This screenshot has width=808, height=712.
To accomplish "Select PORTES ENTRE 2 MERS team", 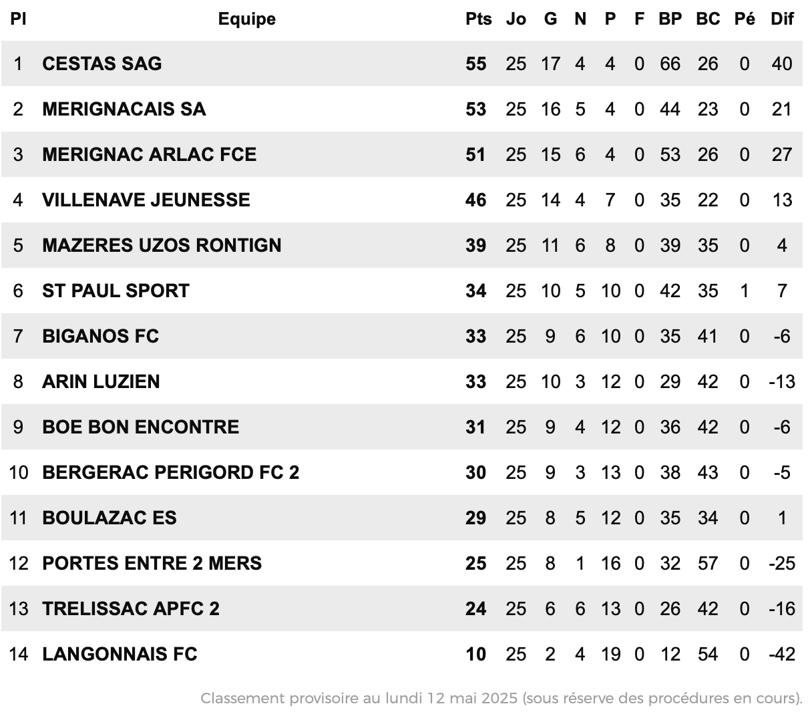I will click(x=152, y=563).
